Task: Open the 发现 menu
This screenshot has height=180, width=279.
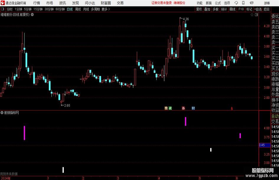Action: (76, 3)
